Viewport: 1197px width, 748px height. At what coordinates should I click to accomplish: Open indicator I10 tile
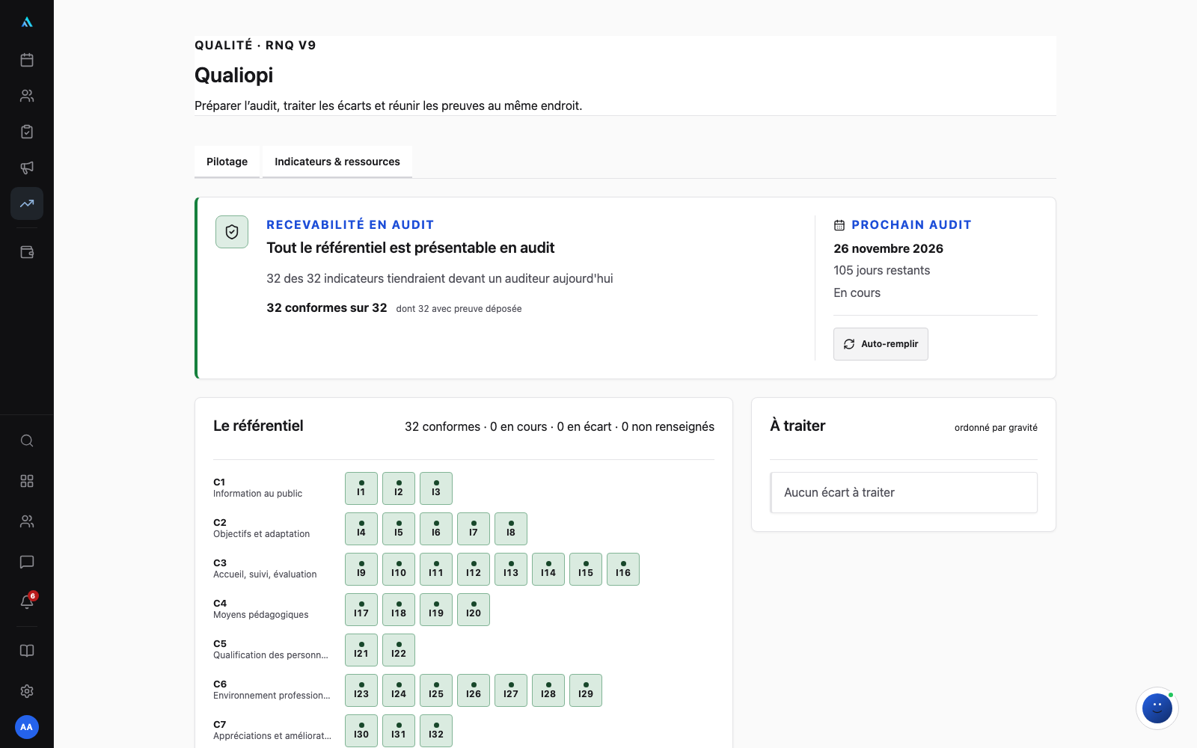click(399, 569)
